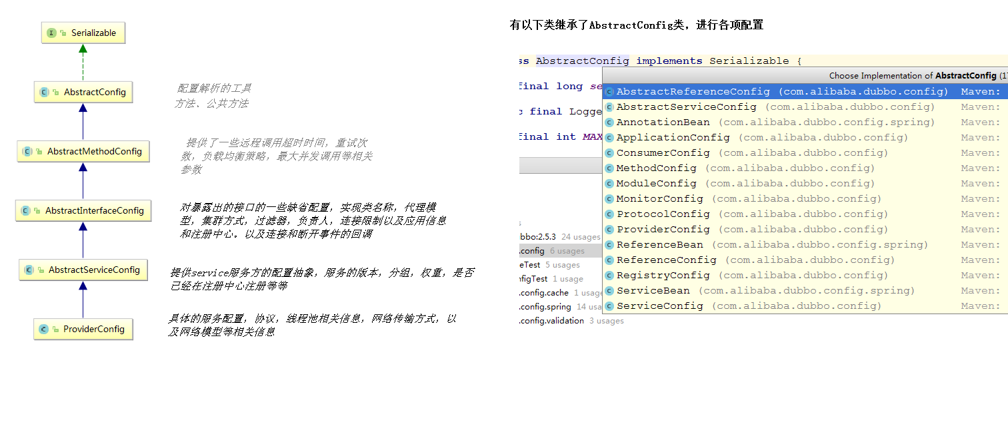
Task: Click the class icon of the AbstractInterfaceConfig node
Action: [x=25, y=210]
